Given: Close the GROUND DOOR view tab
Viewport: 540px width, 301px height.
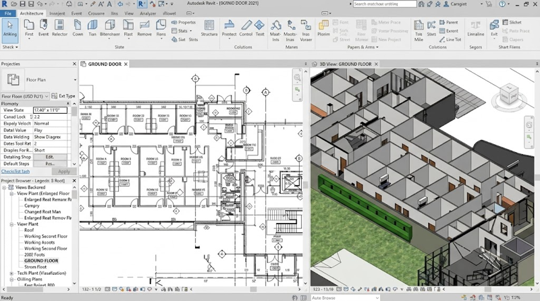Looking at the screenshot, I should 126,64.
